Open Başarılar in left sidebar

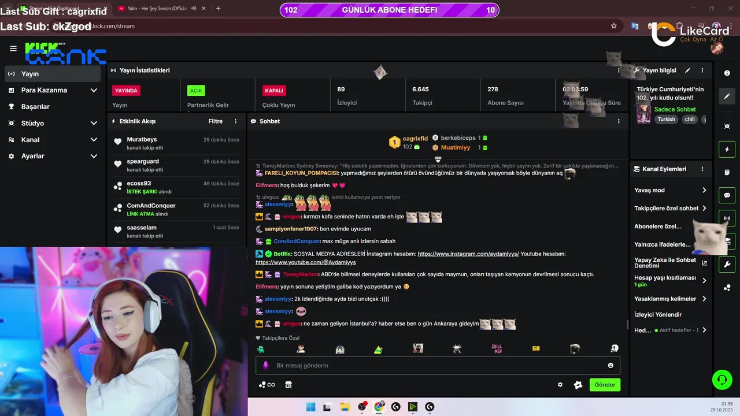(53, 107)
